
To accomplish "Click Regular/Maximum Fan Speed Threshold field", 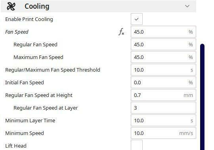I will pyautogui.click(x=163, y=70).
